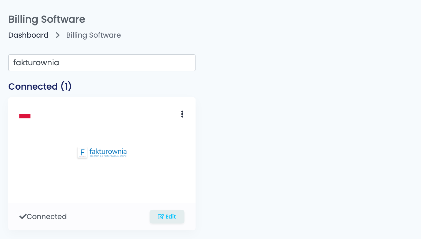The image size is (421, 239).
Task: Click the Fakturownia logo thumbnail
Action: pos(102,152)
